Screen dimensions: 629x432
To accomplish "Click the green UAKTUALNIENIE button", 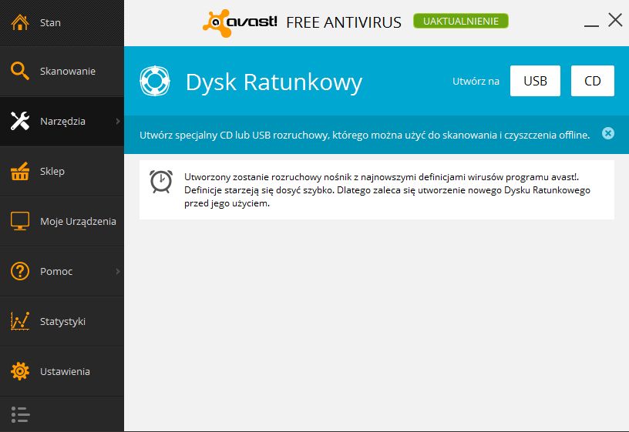I will (461, 22).
